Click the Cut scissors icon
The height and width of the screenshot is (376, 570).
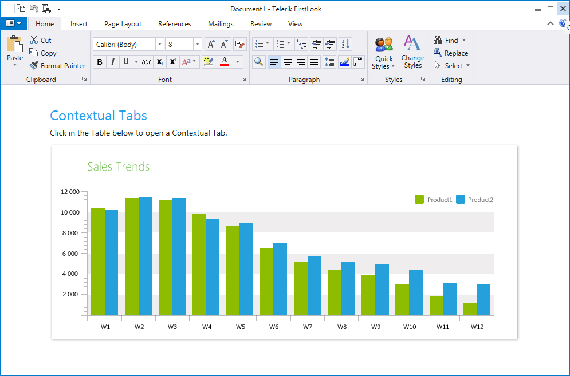[34, 40]
